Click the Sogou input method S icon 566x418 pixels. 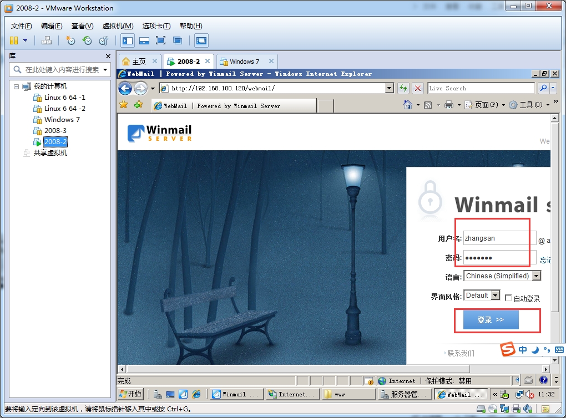[508, 349]
